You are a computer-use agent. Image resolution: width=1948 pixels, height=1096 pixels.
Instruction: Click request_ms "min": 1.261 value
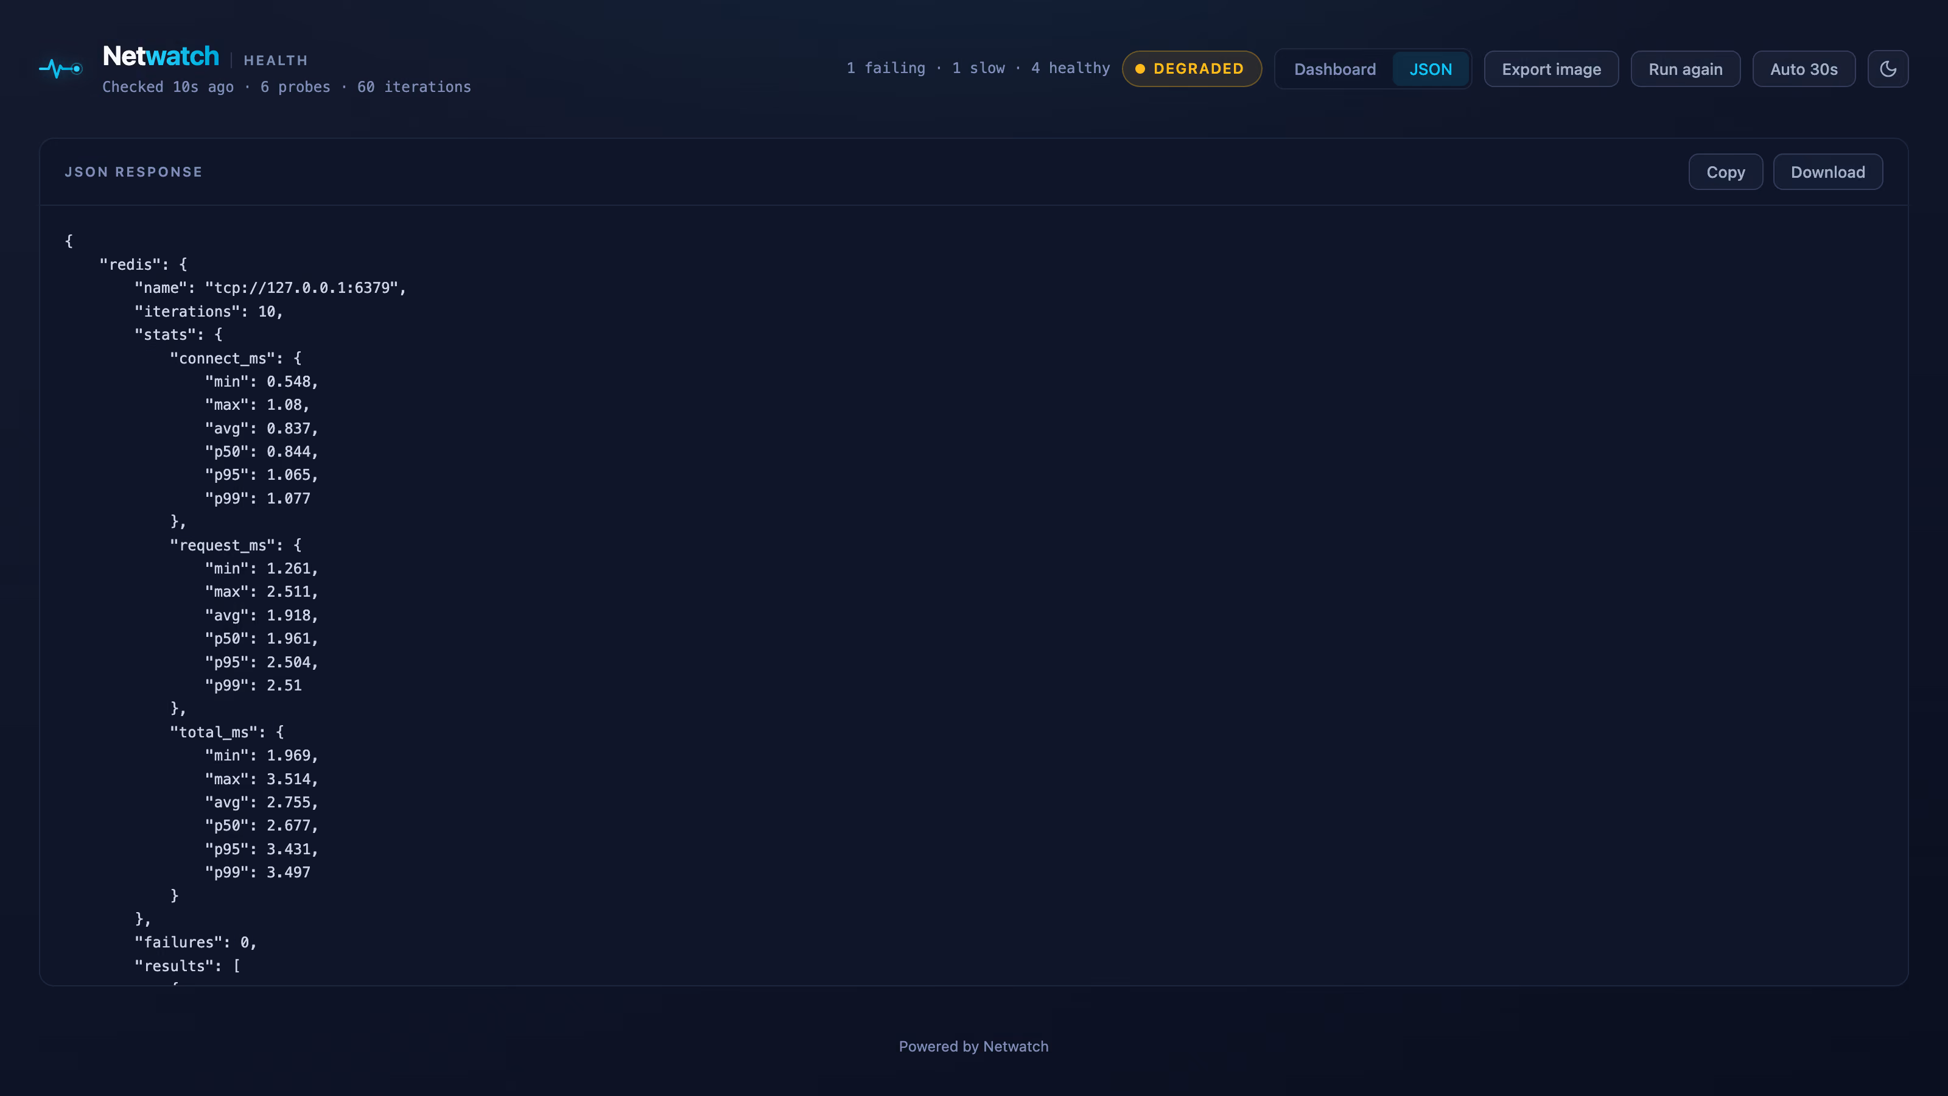(x=261, y=568)
